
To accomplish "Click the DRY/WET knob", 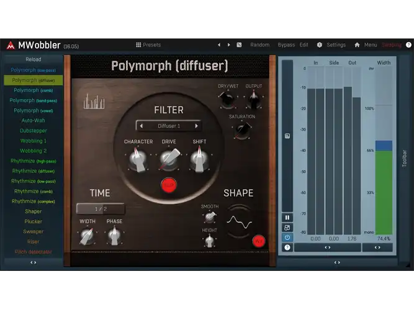I will 228,99.
